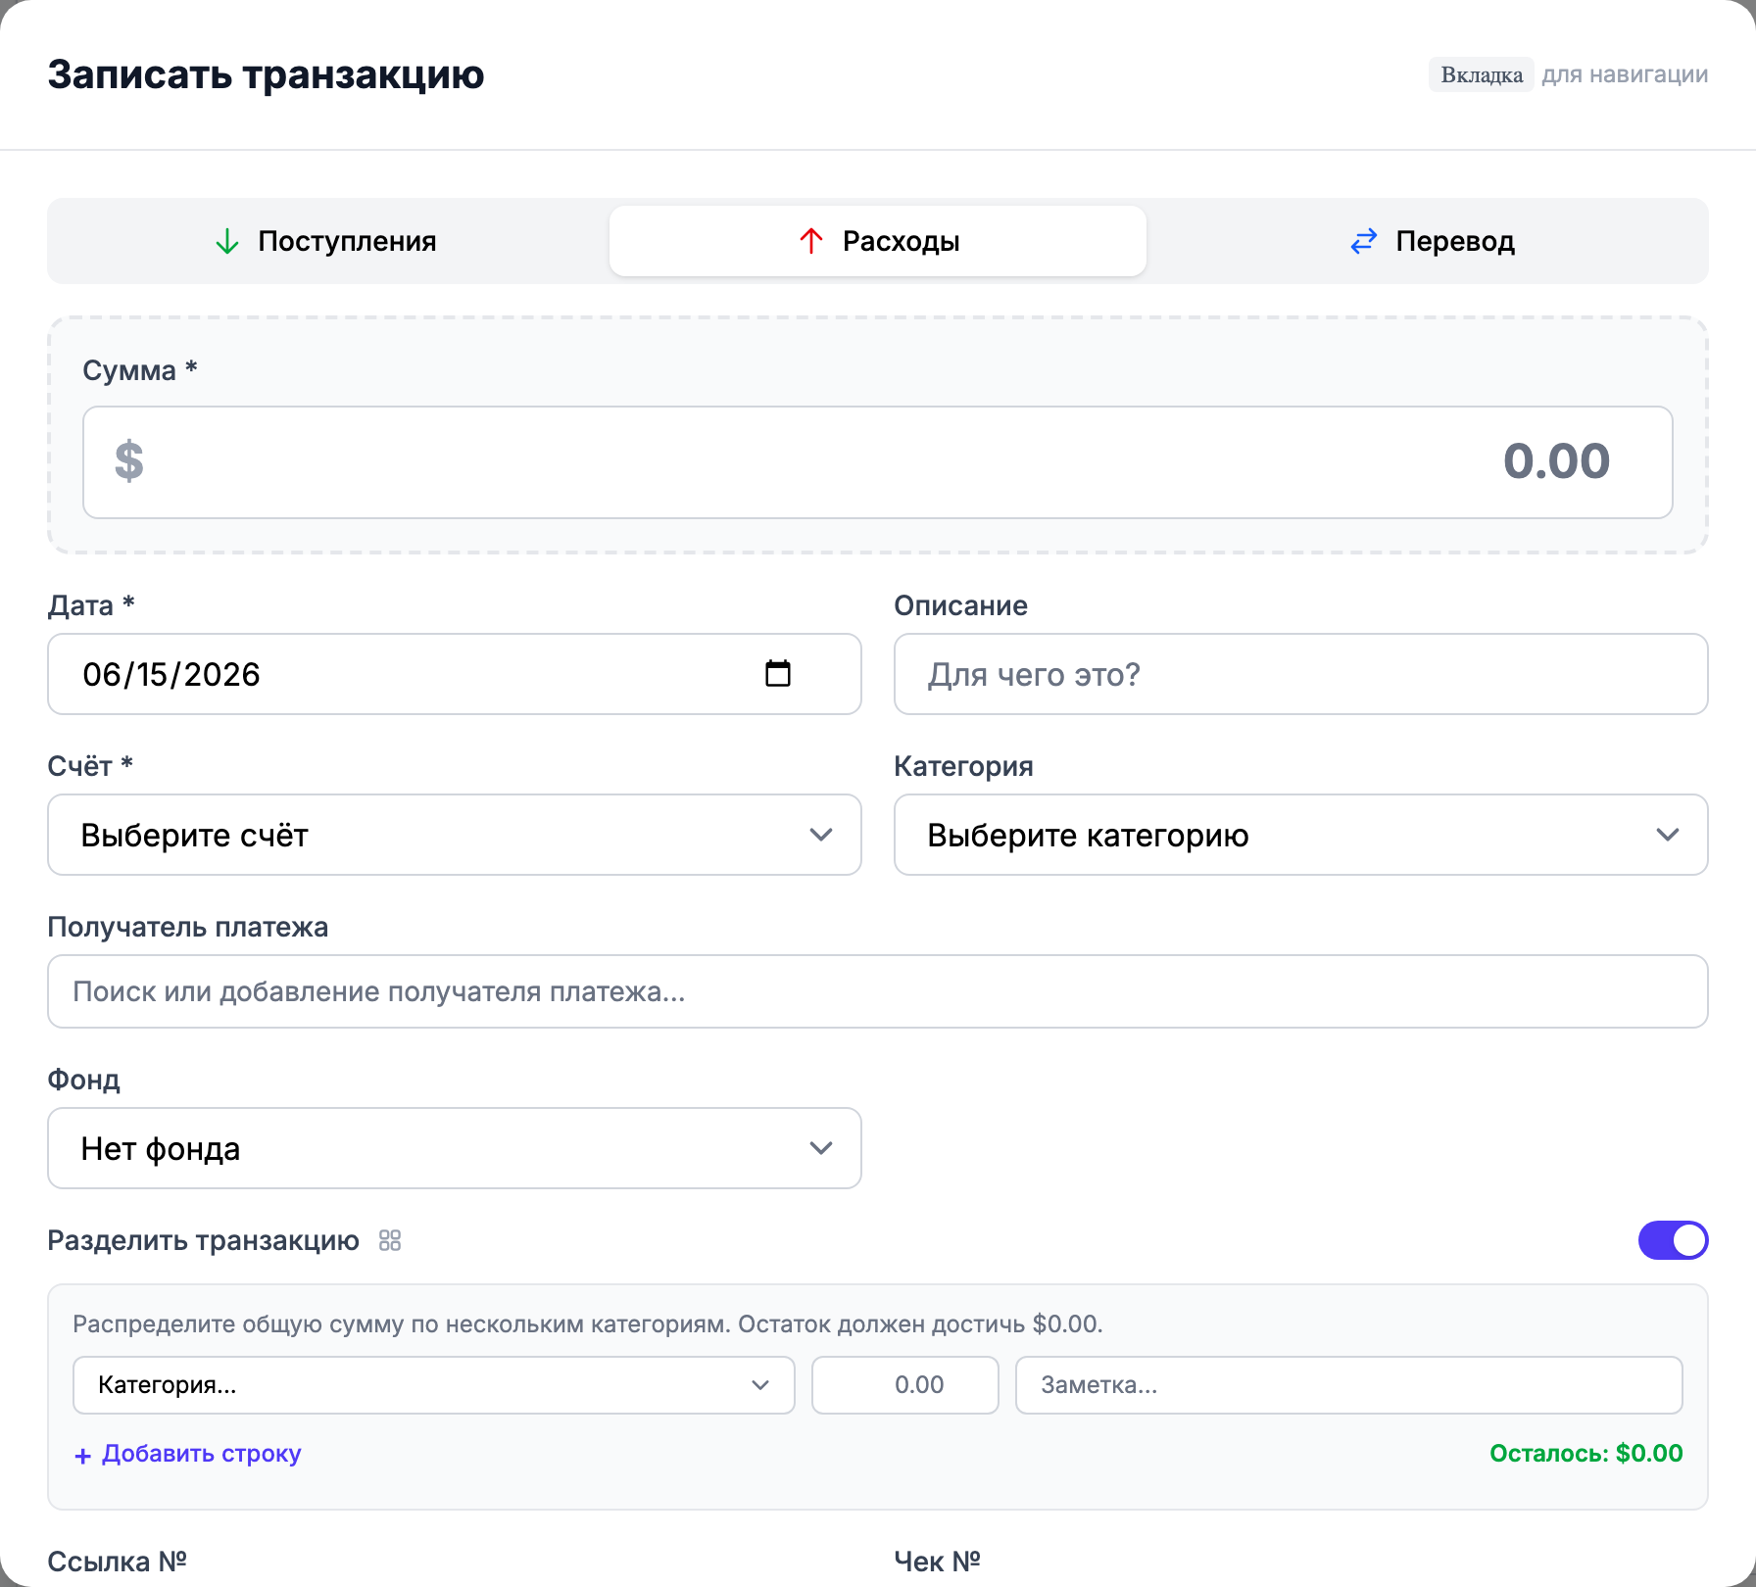Viewport: 1756px width, 1587px height.
Task: Click the plus icon before Добавить строку
Action: (83, 1456)
